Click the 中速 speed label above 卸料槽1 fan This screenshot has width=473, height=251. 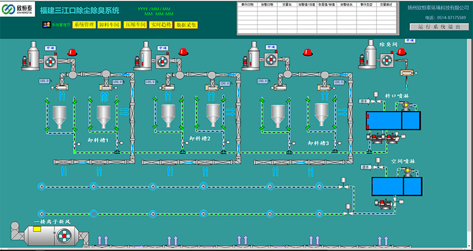pyautogui.click(x=49, y=48)
